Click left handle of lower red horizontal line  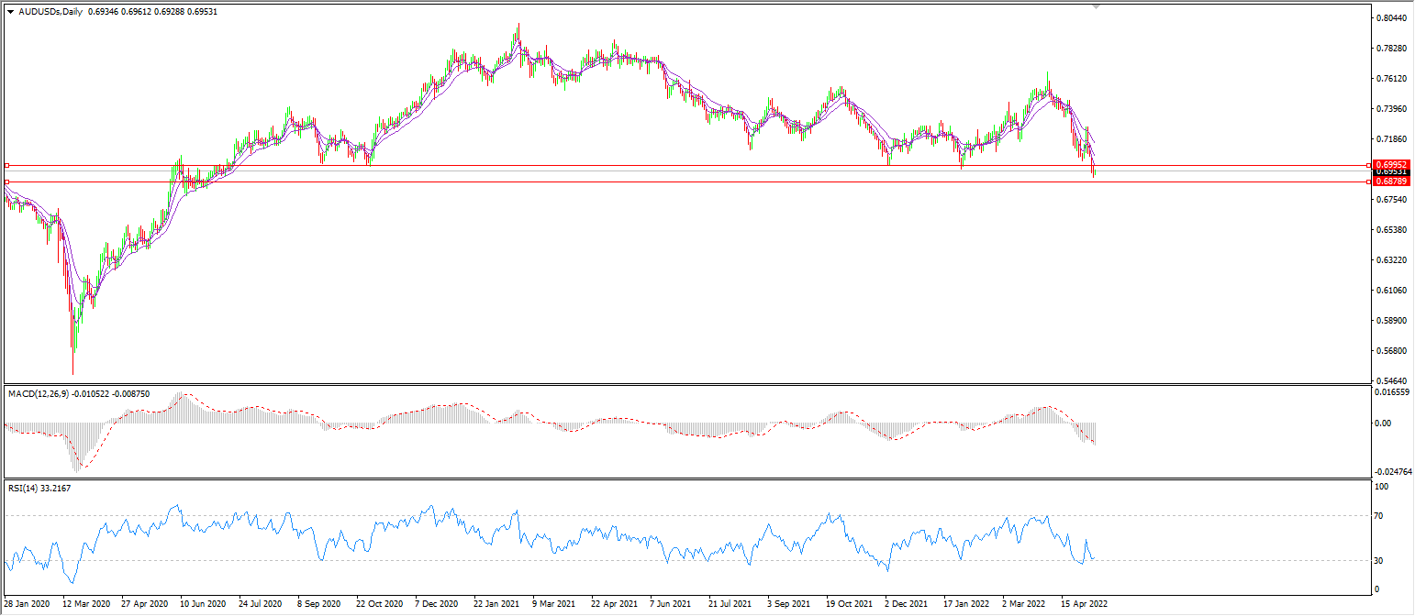[x=6, y=181]
